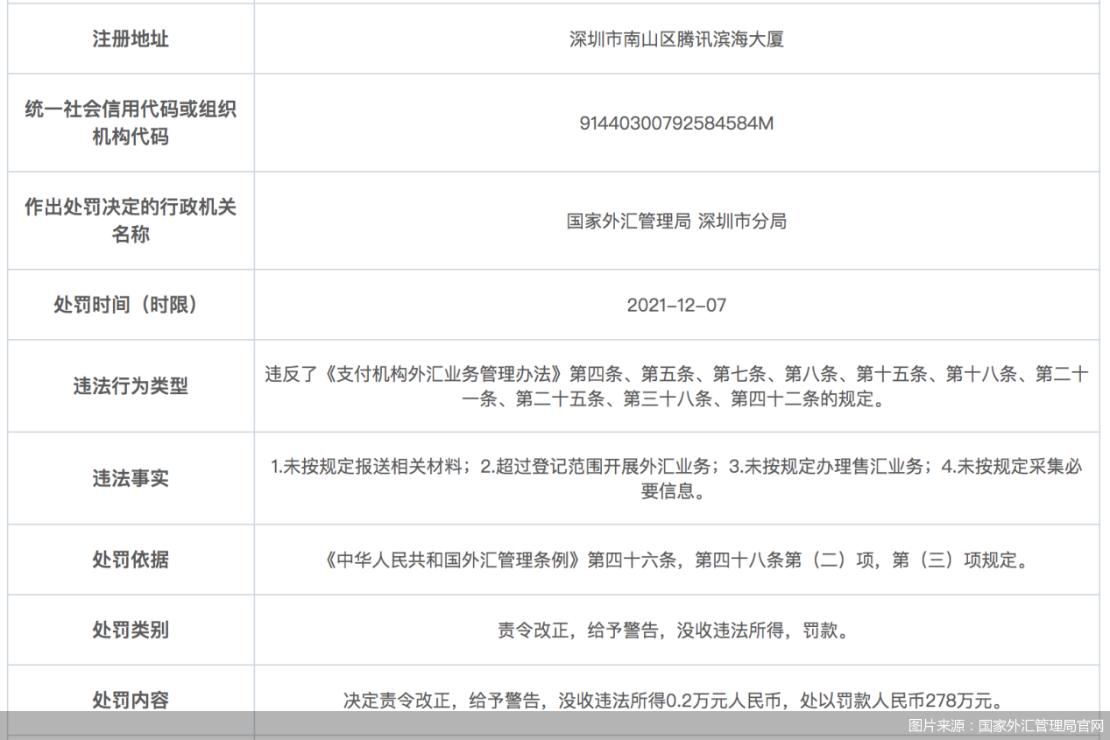Select the date 2021-12-07
The image size is (1110, 740).
(676, 306)
